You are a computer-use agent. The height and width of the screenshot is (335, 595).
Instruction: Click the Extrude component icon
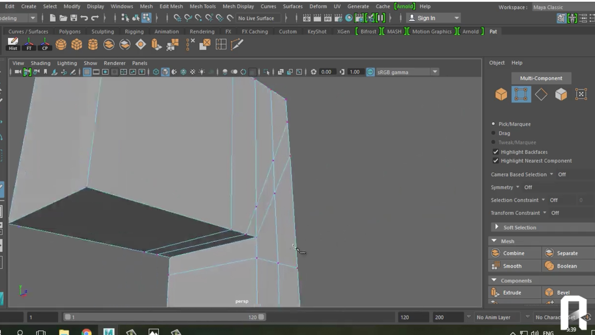pos(495,292)
